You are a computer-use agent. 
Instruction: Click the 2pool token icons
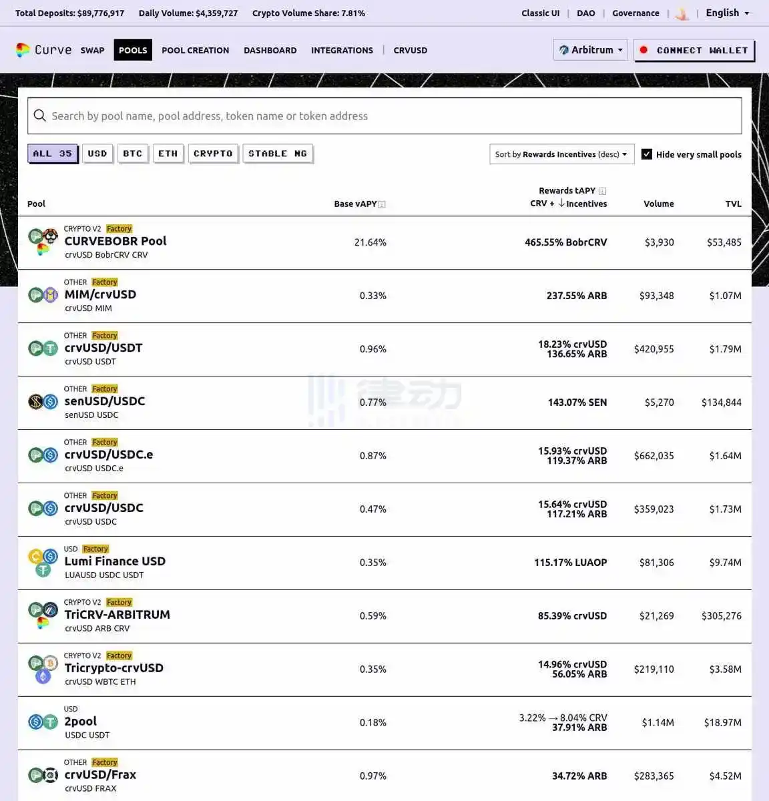coord(43,722)
